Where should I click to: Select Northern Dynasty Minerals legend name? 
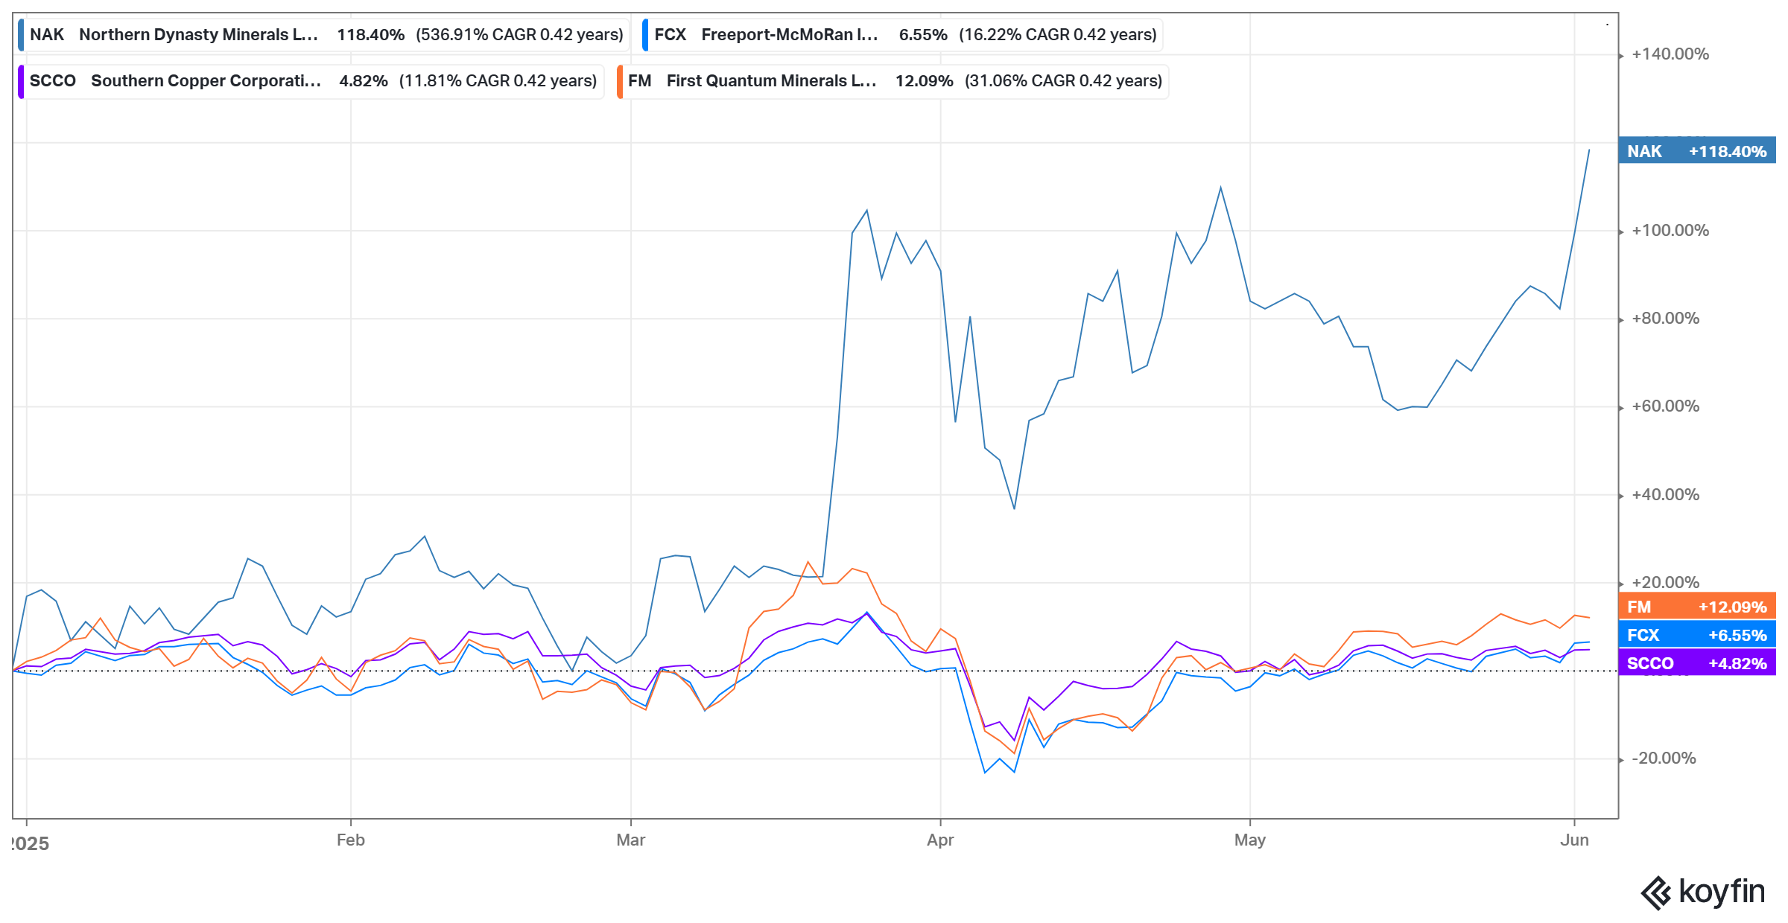point(199,35)
